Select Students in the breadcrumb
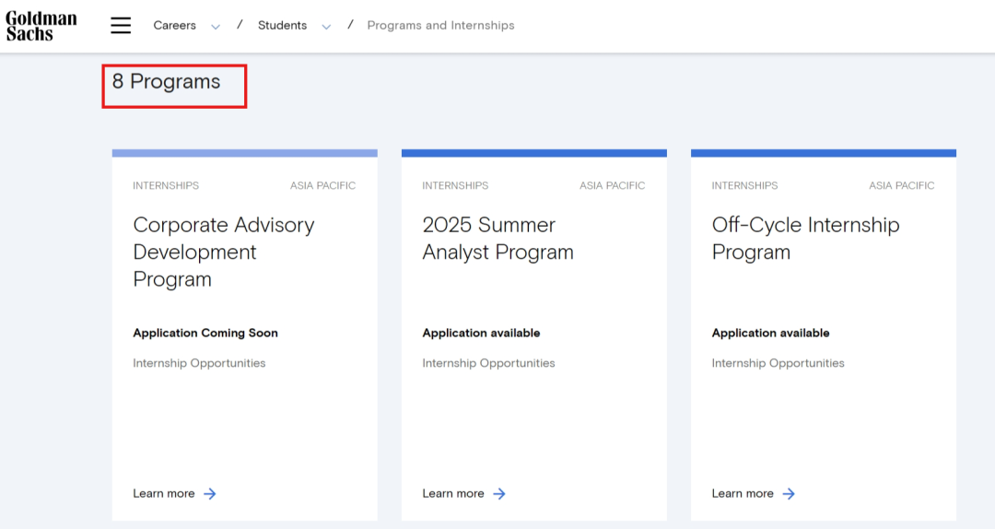The image size is (995, 529). [x=283, y=26]
